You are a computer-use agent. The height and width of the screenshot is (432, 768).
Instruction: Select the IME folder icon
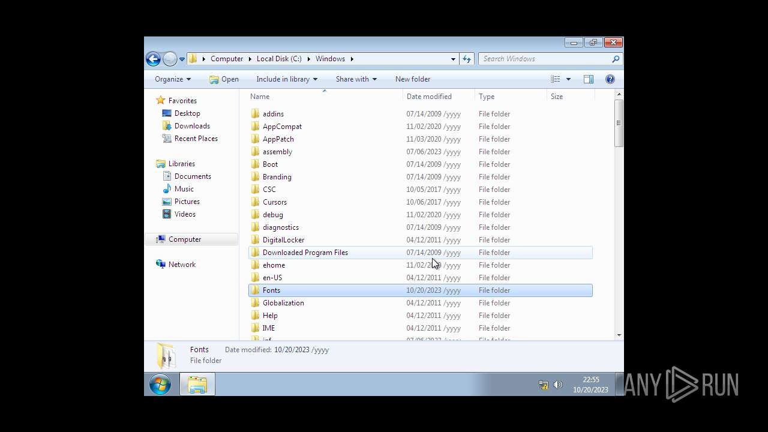coord(255,328)
